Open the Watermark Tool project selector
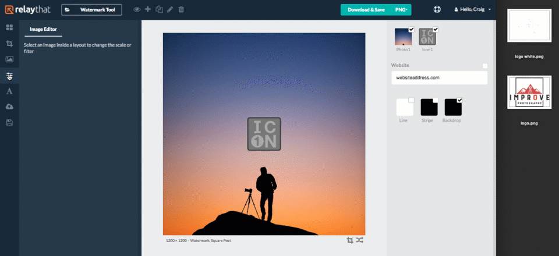 click(91, 10)
